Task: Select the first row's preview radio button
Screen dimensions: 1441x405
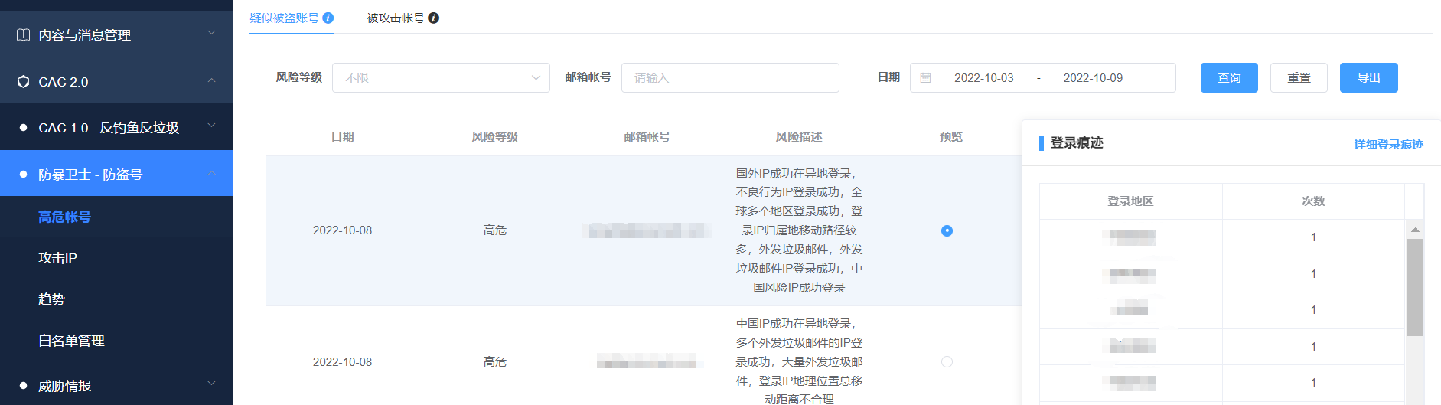Action: [947, 230]
